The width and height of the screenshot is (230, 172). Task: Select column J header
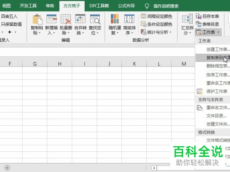pyautogui.click(x=109, y=64)
